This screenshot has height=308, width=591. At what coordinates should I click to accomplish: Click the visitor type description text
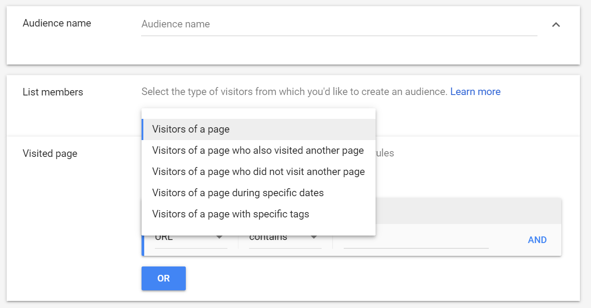(294, 92)
